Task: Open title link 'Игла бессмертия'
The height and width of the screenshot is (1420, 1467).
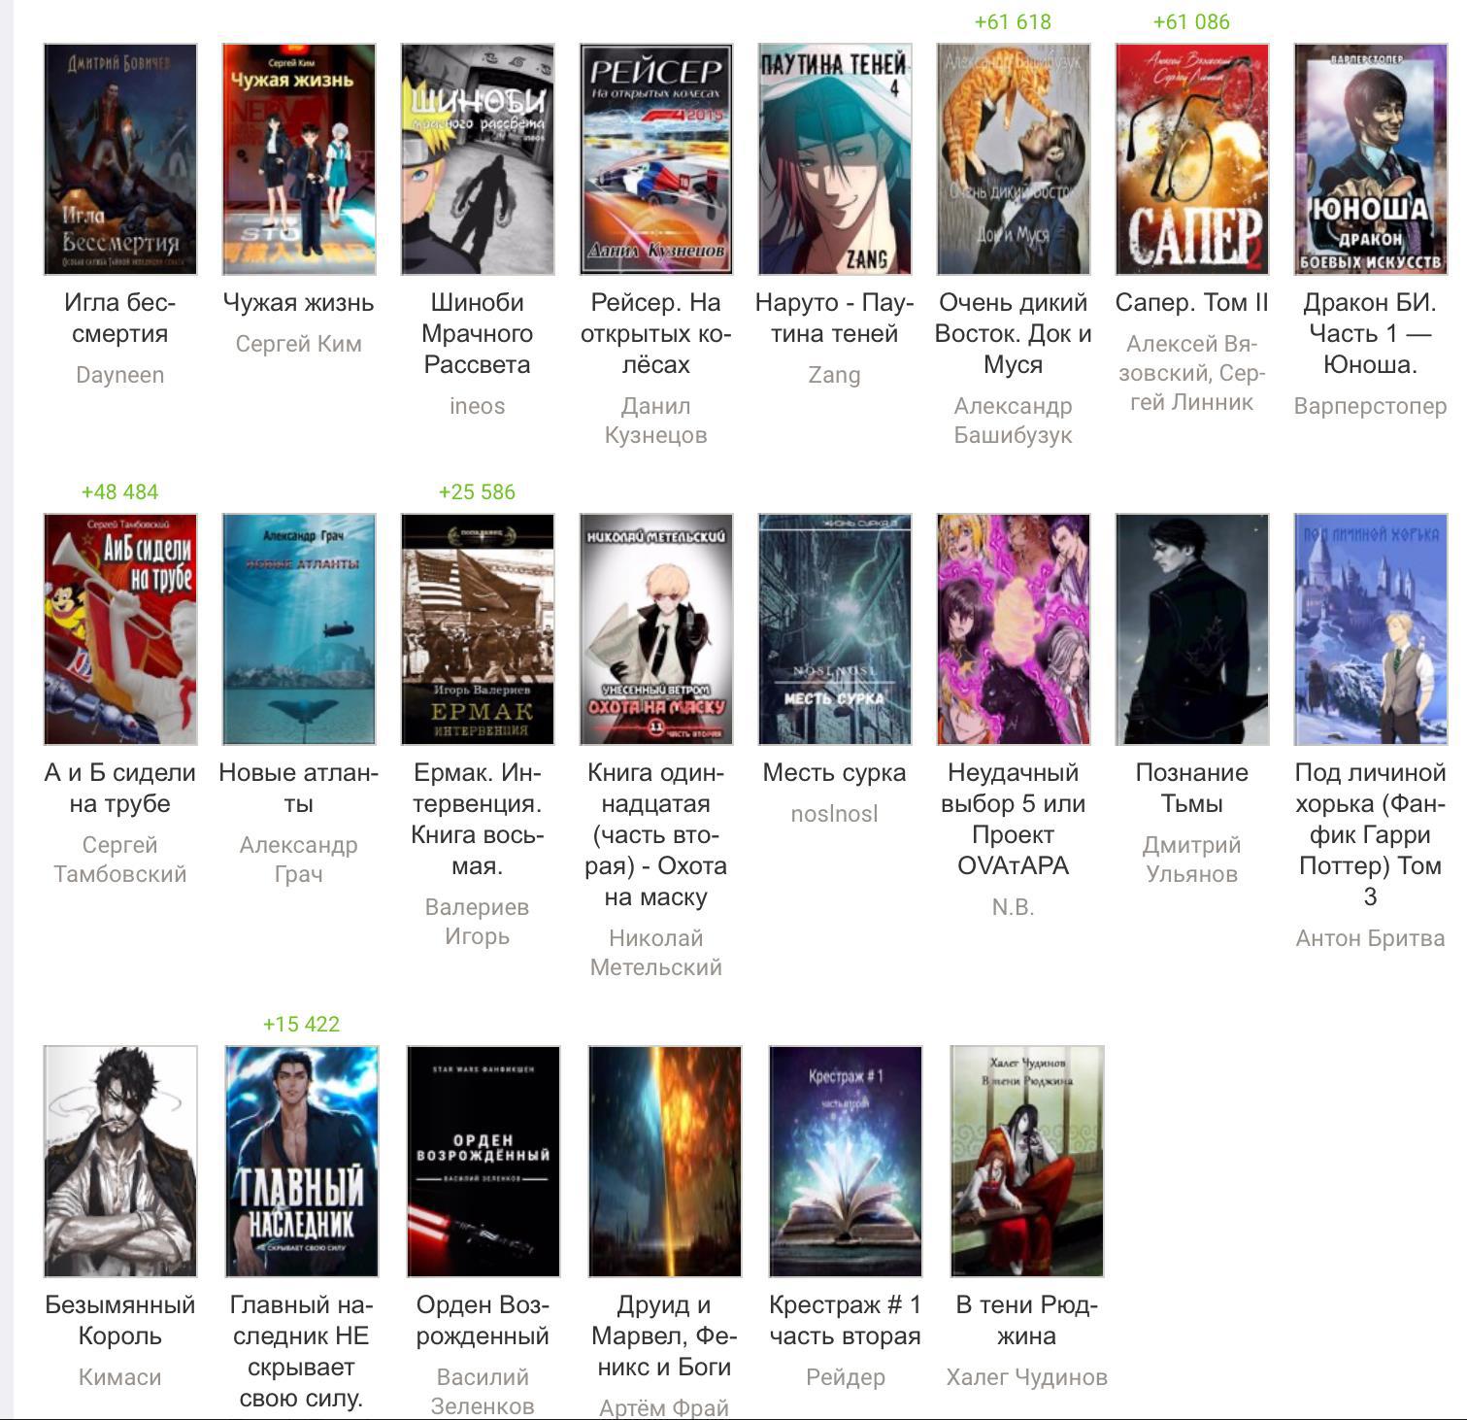Action: point(120,318)
